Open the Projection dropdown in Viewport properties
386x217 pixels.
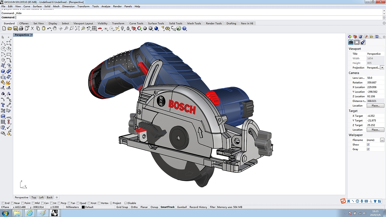tap(382, 67)
